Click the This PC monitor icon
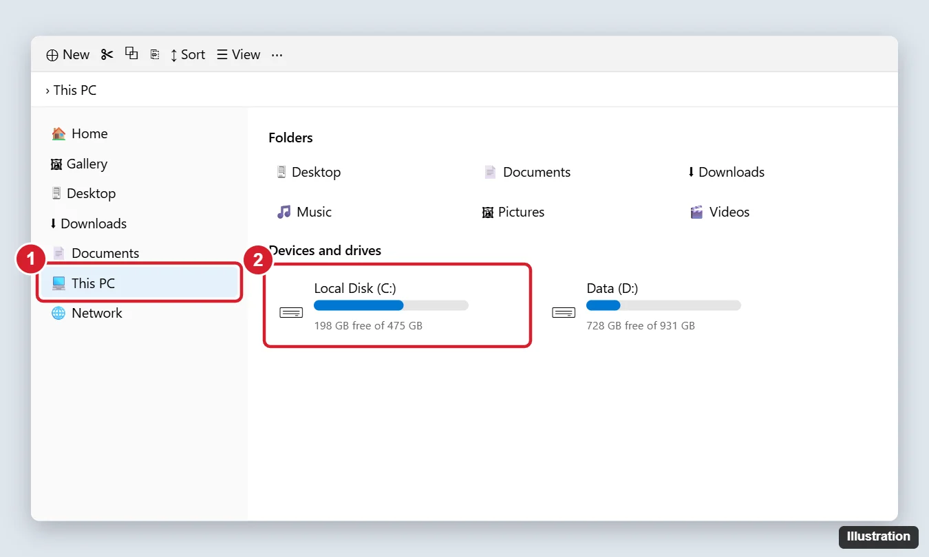 pos(58,283)
